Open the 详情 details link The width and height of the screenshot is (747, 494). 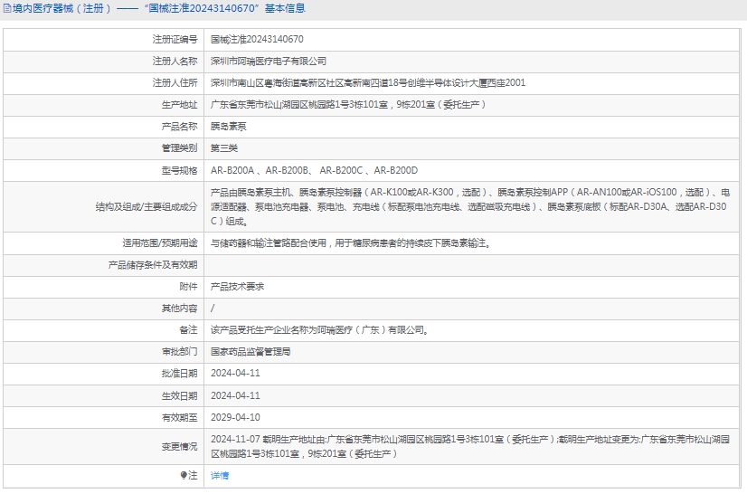tap(220, 476)
